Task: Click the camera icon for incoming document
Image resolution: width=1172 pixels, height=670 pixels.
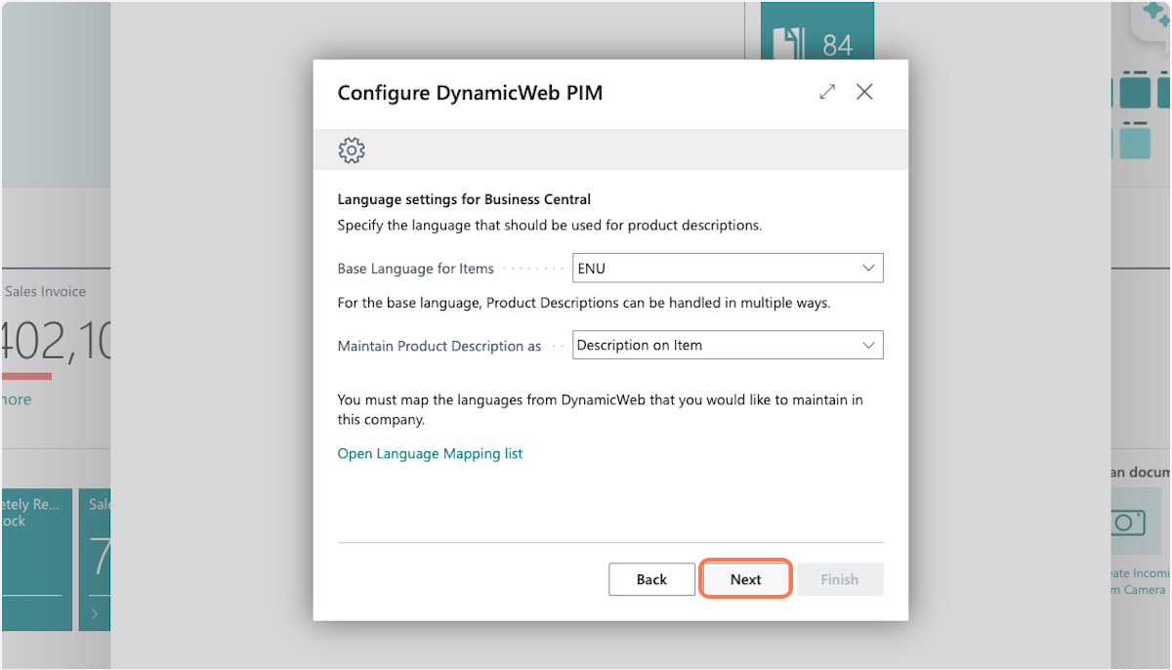Action: click(x=1127, y=522)
